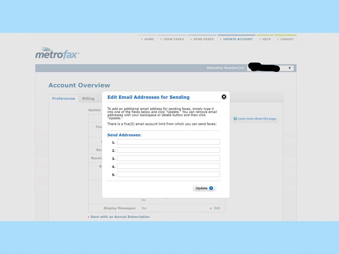Screen dimensions: 339x254
Task: Click the first send address field
Action: (168, 142)
